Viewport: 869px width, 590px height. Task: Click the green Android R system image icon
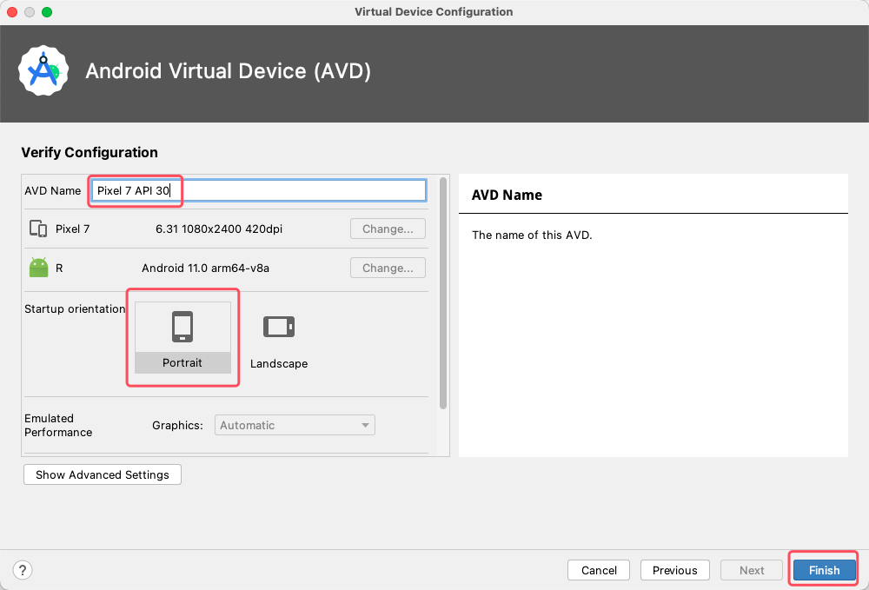click(x=39, y=268)
